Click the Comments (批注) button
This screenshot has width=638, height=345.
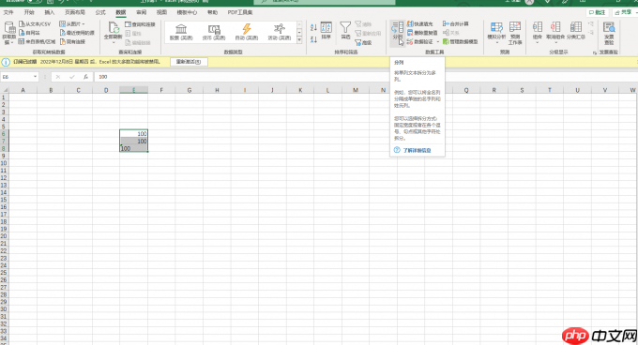coord(598,12)
